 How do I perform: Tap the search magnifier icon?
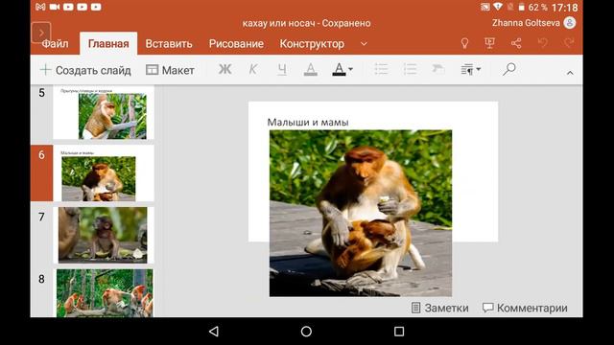click(508, 70)
